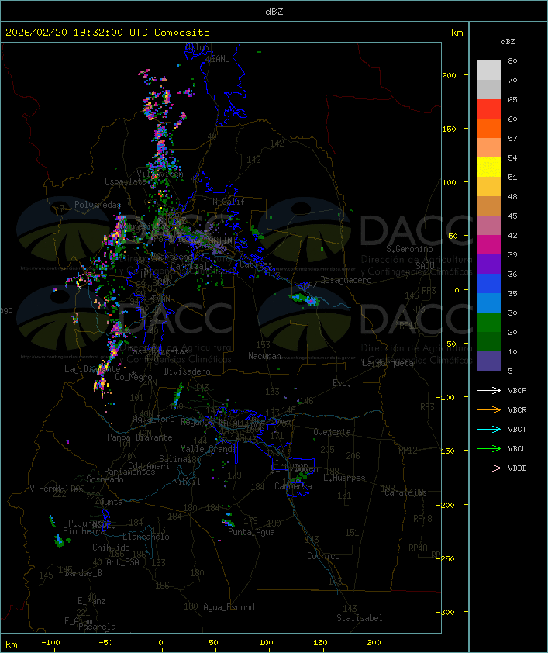
Task: Click the VBCP legend label
Action: click(x=517, y=391)
